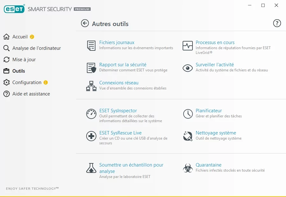
Task: Click the ESET logo at top left
Action: 14,9
